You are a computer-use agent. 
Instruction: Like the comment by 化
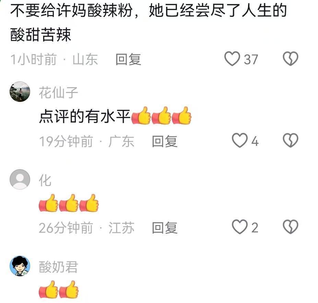pyautogui.click(x=240, y=227)
